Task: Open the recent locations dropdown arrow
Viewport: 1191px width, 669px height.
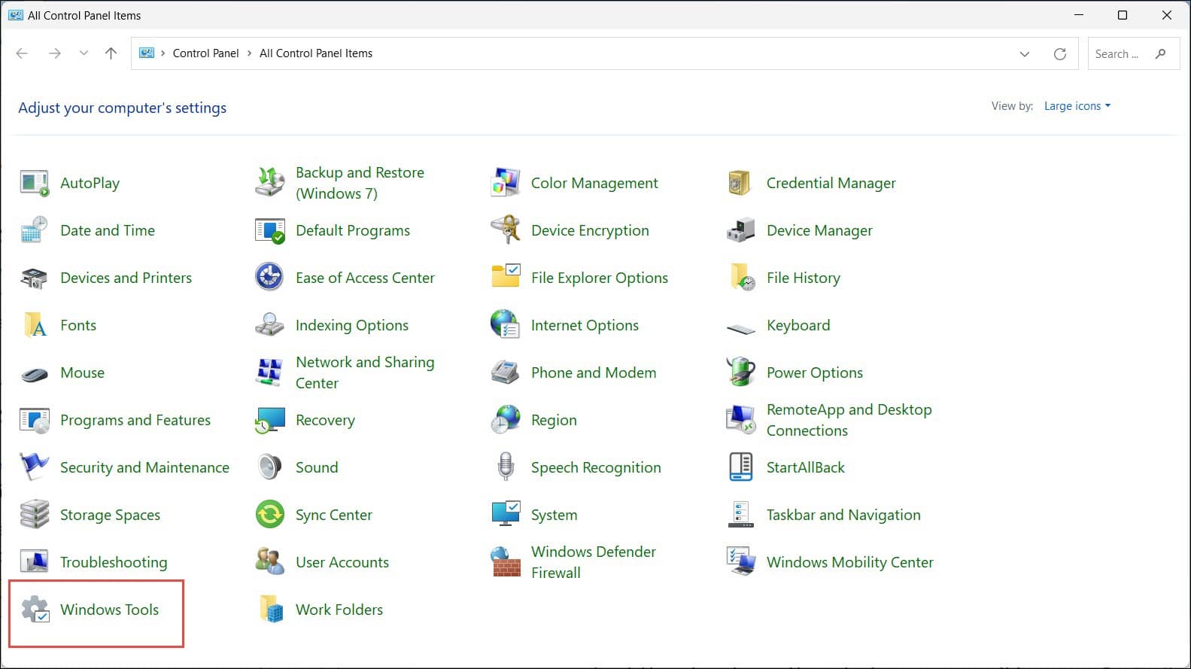Action: point(84,53)
